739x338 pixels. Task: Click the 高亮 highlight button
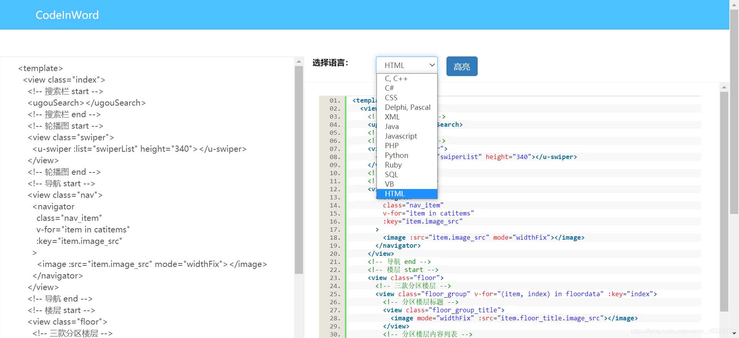462,66
